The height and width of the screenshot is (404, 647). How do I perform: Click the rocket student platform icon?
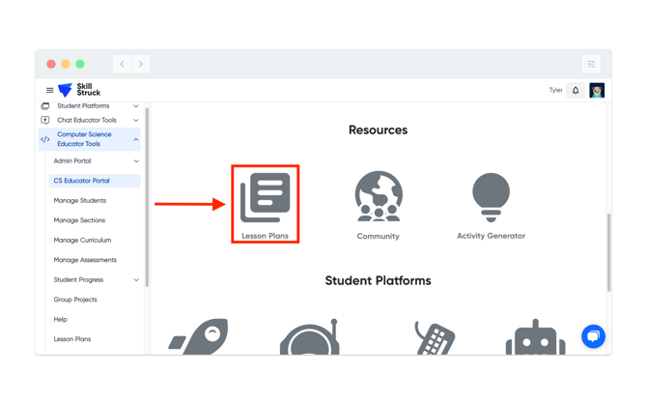click(x=199, y=336)
